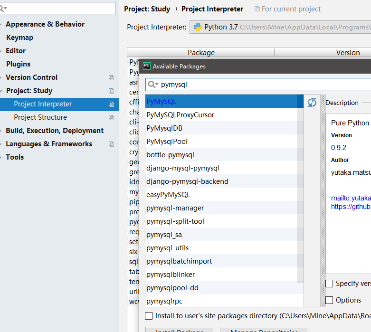
Task: Open Plugins settings
Action: pyautogui.click(x=18, y=64)
